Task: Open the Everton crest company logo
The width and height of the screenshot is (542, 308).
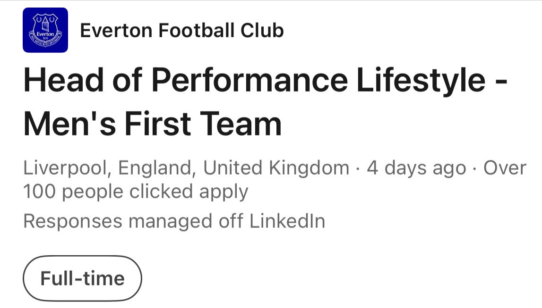Action: pos(45,30)
